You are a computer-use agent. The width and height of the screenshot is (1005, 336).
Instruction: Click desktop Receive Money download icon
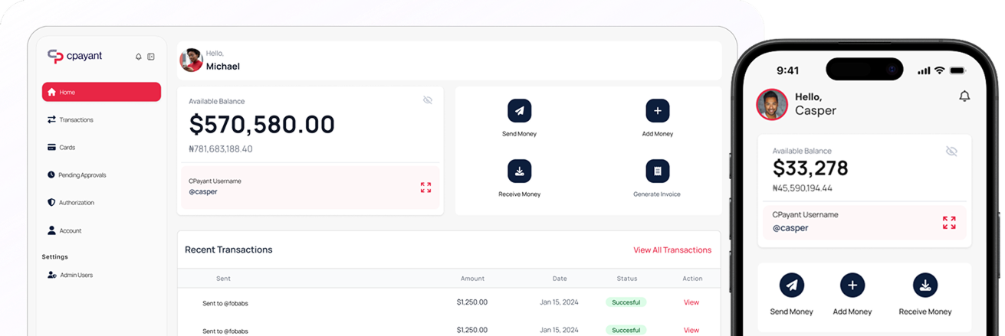pos(520,171)
